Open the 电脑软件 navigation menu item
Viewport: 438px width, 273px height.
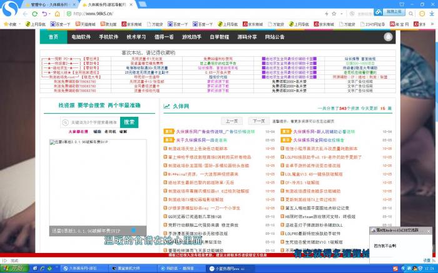81,37
